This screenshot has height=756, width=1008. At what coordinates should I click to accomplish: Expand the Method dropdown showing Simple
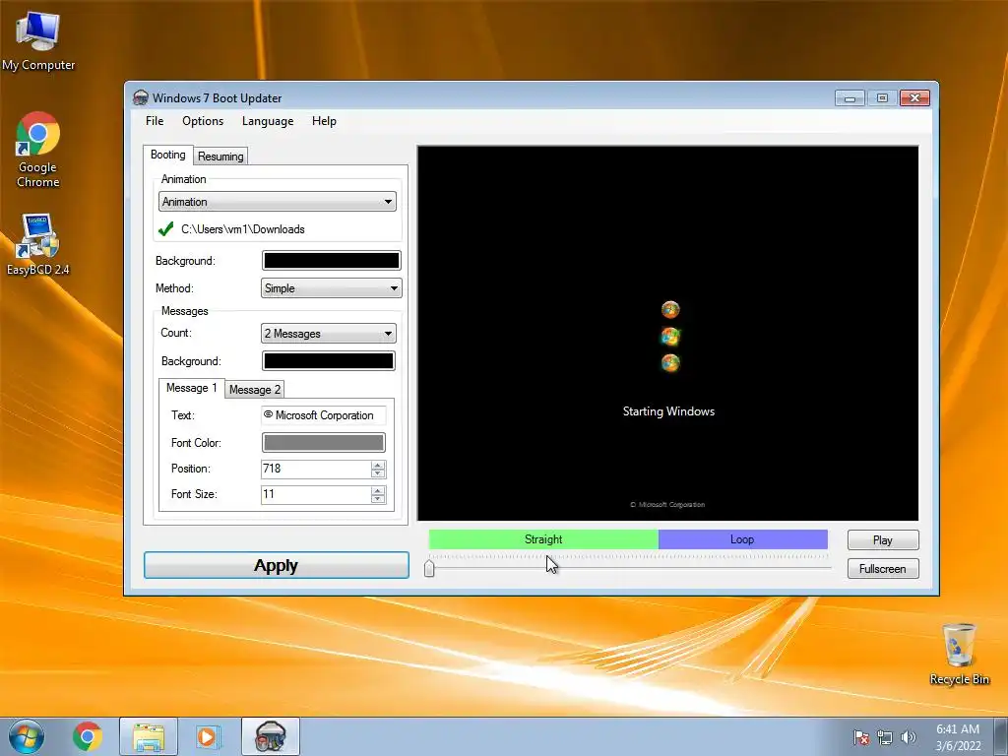tap(331, 288)
